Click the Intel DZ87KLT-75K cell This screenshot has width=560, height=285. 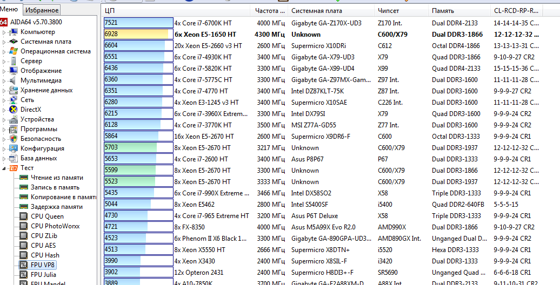click(x=317, y=91)
